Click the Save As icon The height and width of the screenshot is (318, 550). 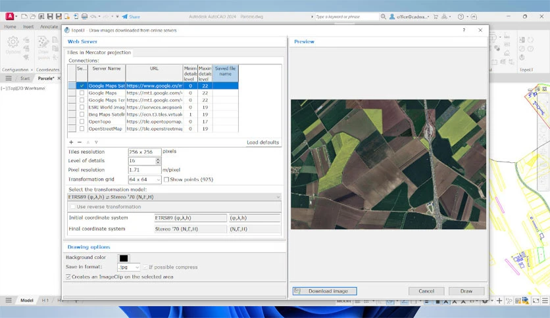59,16
